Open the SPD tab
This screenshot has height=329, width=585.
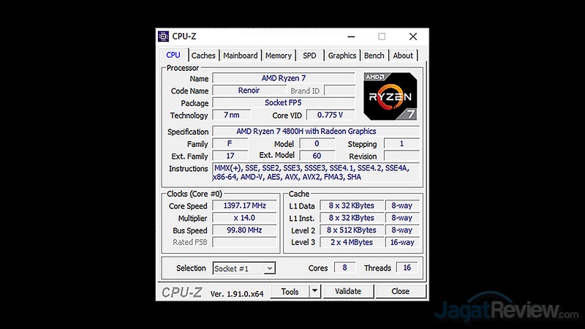[x=309, y=56]
